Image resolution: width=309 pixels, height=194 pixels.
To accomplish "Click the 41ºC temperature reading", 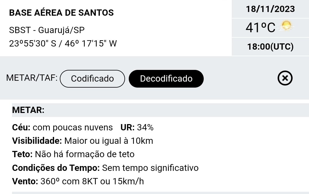I will pyautogui.click(x=260, y=27).
